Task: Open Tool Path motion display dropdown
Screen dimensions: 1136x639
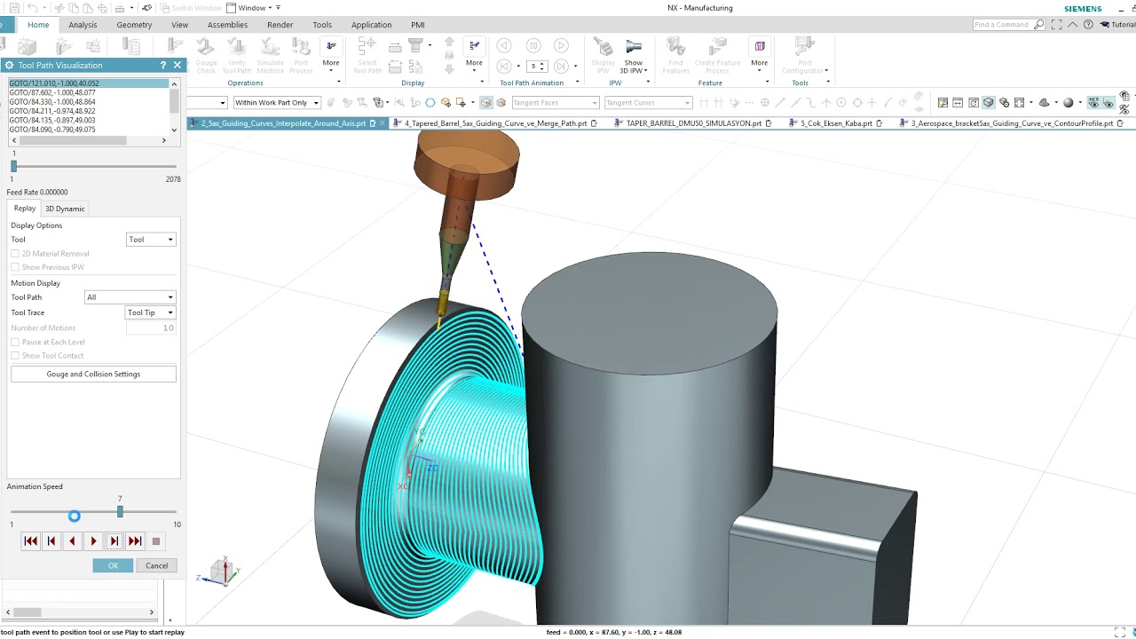Action: coord(130,297)
